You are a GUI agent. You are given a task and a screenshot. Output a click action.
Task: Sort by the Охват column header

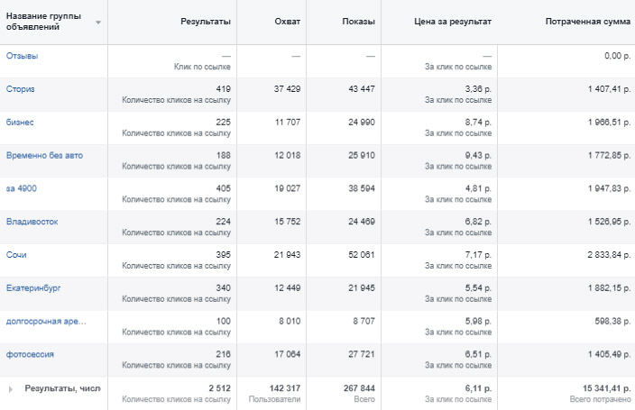288,20
